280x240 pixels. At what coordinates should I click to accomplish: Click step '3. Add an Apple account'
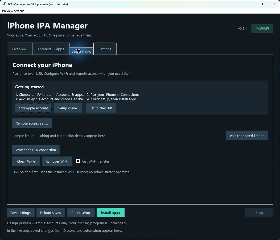tap(50, 99)
